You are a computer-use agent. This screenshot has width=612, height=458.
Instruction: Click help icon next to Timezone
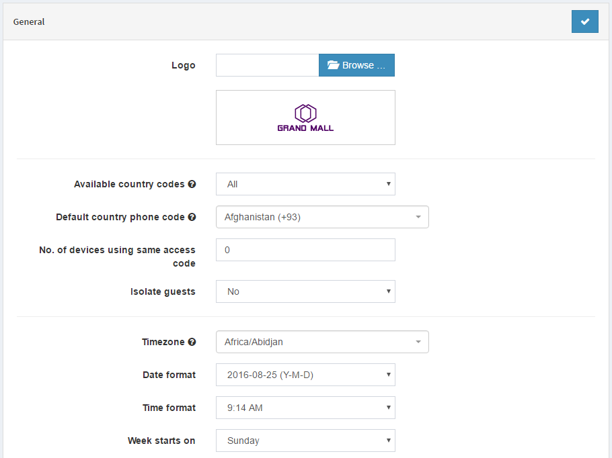pos(192,342)
